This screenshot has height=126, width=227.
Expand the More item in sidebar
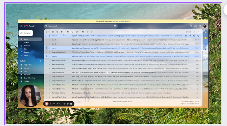tap(26, 56)
